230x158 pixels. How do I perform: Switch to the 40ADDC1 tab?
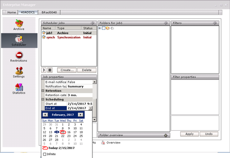click(x=28, y=12)
